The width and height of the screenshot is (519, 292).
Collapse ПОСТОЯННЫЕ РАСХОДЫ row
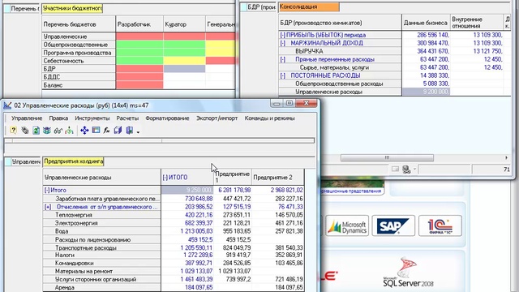tap(282, 75)
